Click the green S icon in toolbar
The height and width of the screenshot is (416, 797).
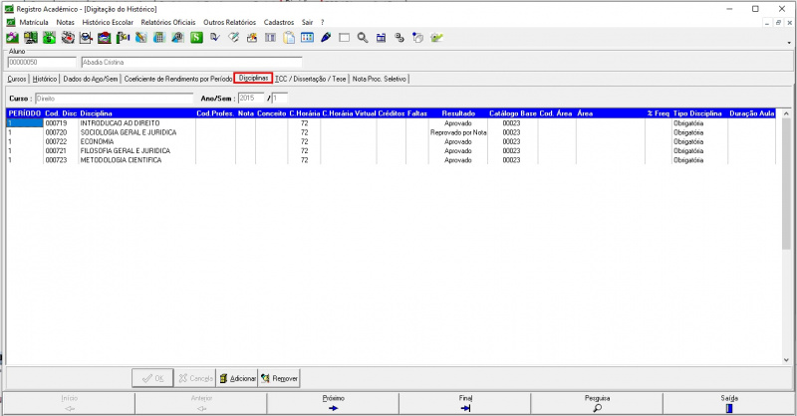click(x=197, y=39)
